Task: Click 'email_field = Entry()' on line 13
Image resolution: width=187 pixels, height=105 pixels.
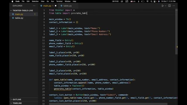Action: (62, 46)
